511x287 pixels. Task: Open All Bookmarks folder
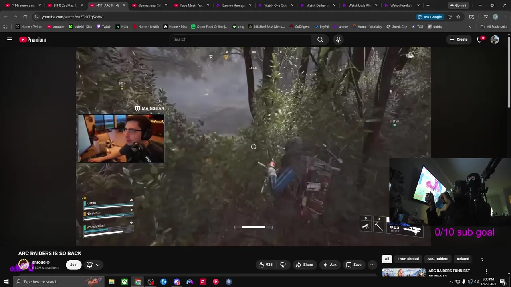click(494, 27)
